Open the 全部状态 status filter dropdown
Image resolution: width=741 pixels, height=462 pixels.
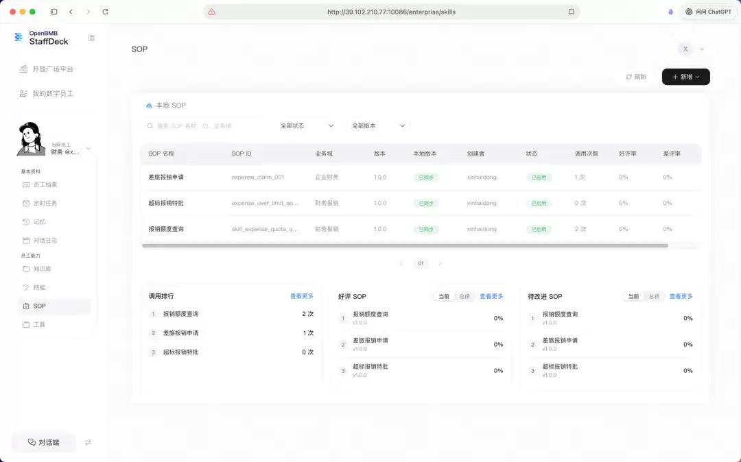(307, 126)
